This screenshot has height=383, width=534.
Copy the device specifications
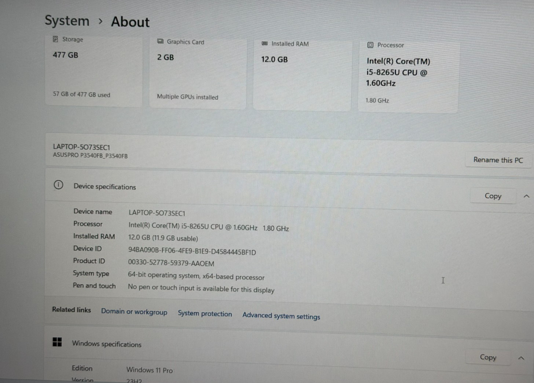pyautogui.click(x=493, y=196)
